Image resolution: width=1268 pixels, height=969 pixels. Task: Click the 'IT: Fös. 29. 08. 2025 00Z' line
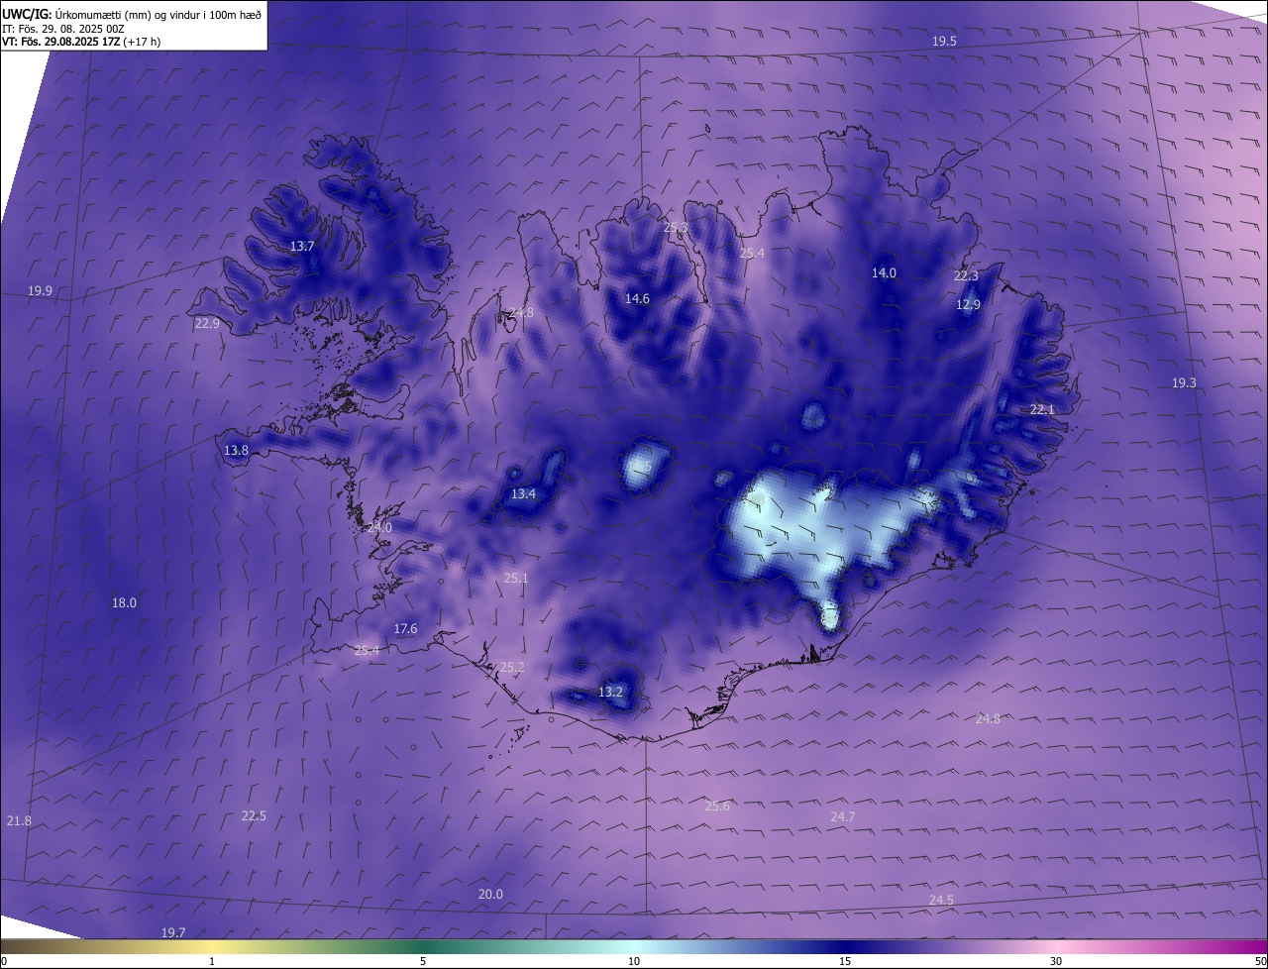pyautogui.click(x=63, y=29)
